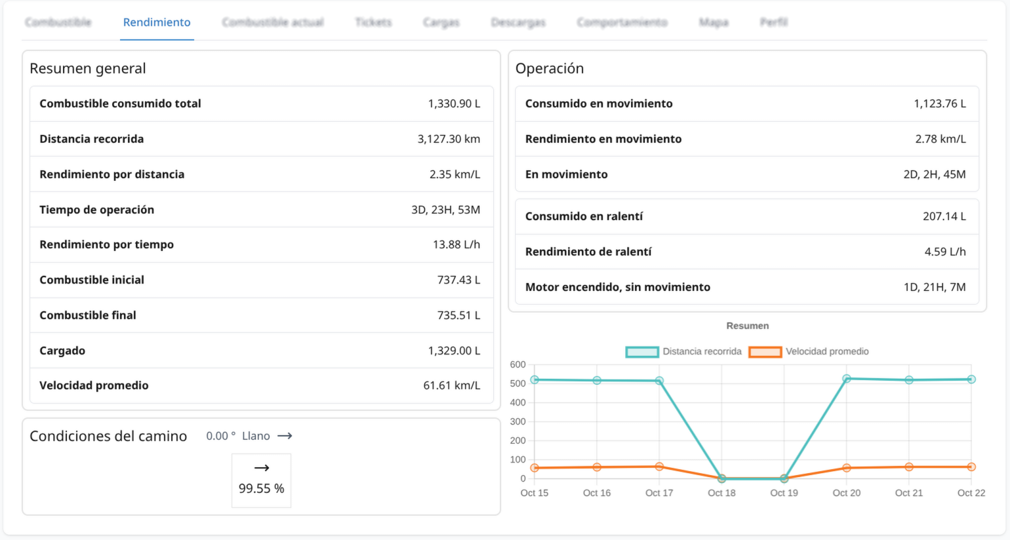Select the teal data point at Oct 22
Screen dimensions: 1010x540
(971, 379)
